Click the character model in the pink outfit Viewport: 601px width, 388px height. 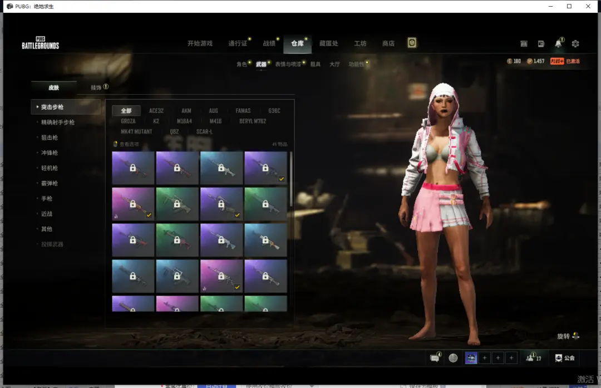(445, 215)
